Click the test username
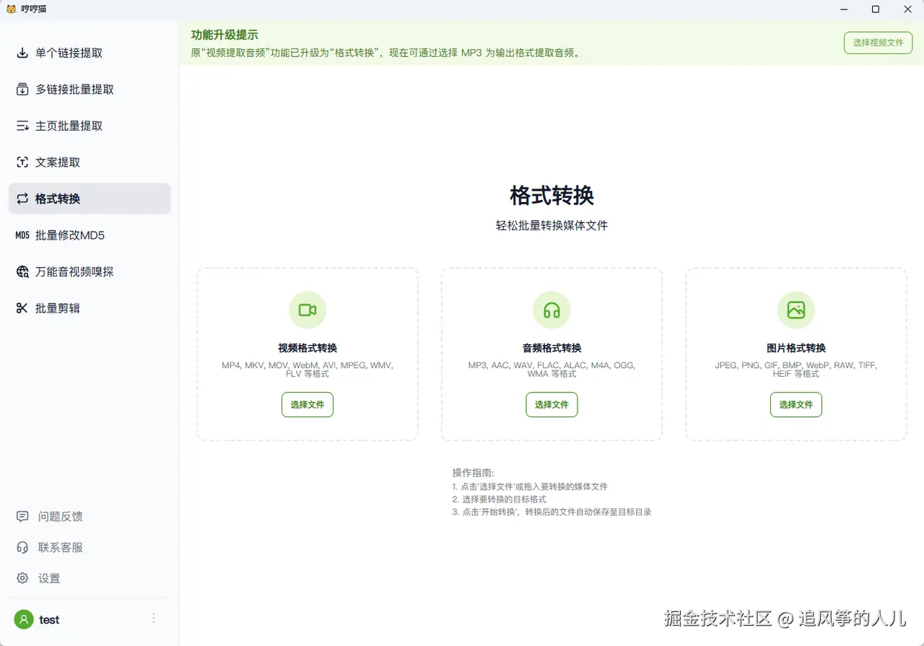The height and width of the screenshot is (646, 924). tap(49, 619)
